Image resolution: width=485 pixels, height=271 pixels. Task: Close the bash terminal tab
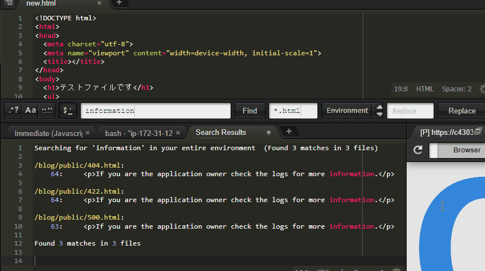178,133
